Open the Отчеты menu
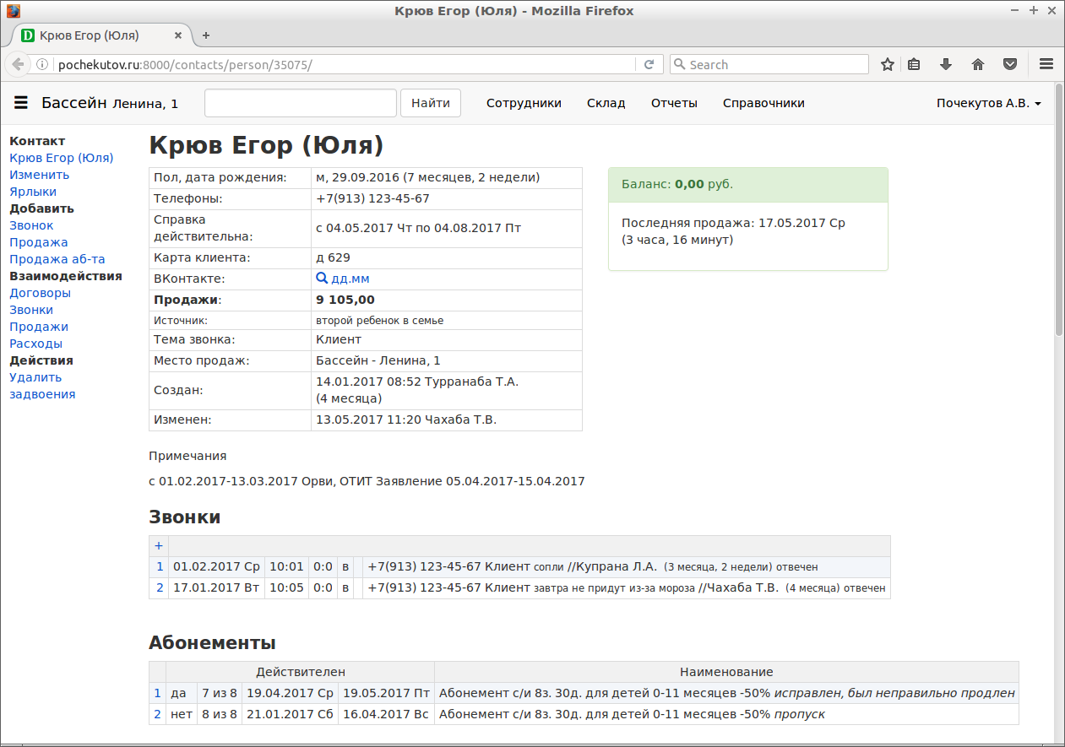This screenshot has height=747, width=1065. [x=674, y=103]
